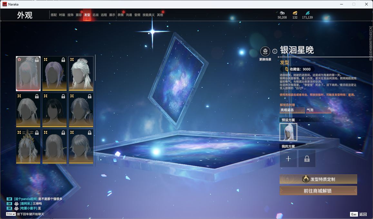Switch to the 挂饰 tab
Viewport: 373px width, 219px height.
tap(70, 15)
